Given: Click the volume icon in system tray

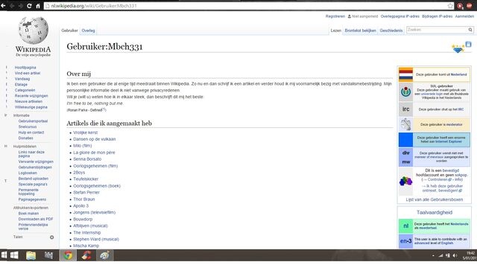Looking at the screenshot, I should pyautogui.click(x=455, y=255).
